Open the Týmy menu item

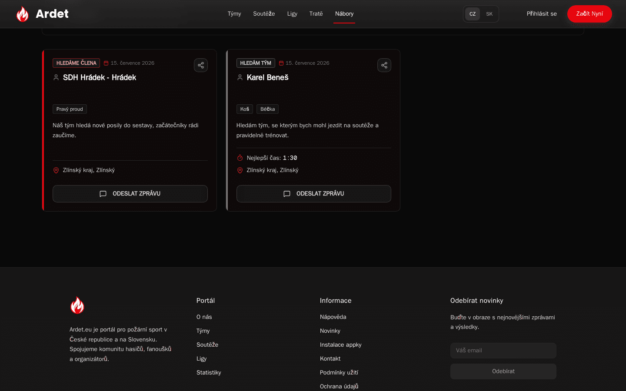[234, 14]
